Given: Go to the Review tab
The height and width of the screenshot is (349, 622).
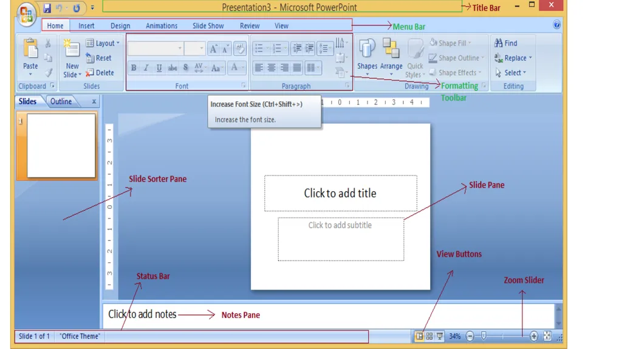Looking at the screenshot, I should tap(250, 25).
